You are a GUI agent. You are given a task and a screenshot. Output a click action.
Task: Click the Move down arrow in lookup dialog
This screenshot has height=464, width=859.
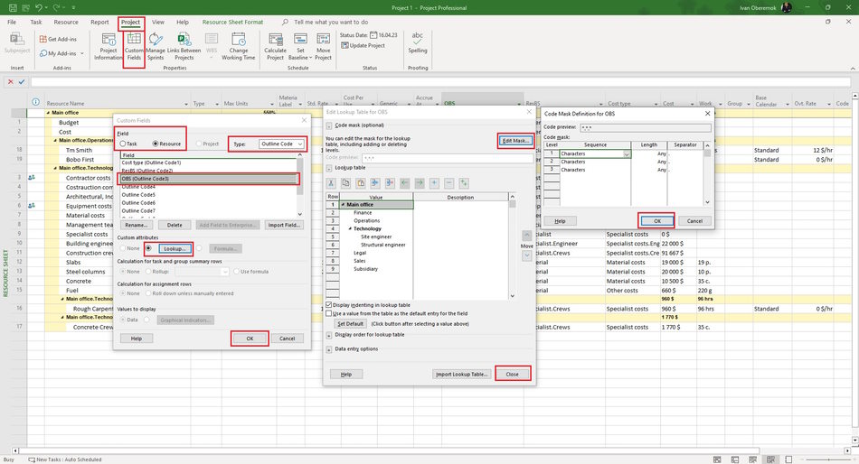pos(526,255)
